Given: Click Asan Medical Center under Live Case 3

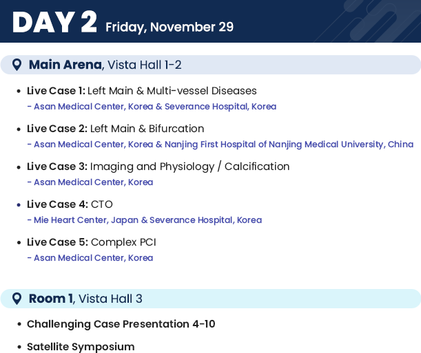Looking at the screenshot, I should click(x=90, y=182).
